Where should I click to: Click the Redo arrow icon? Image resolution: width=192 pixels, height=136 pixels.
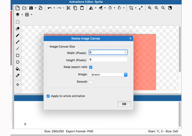[59, 8]
